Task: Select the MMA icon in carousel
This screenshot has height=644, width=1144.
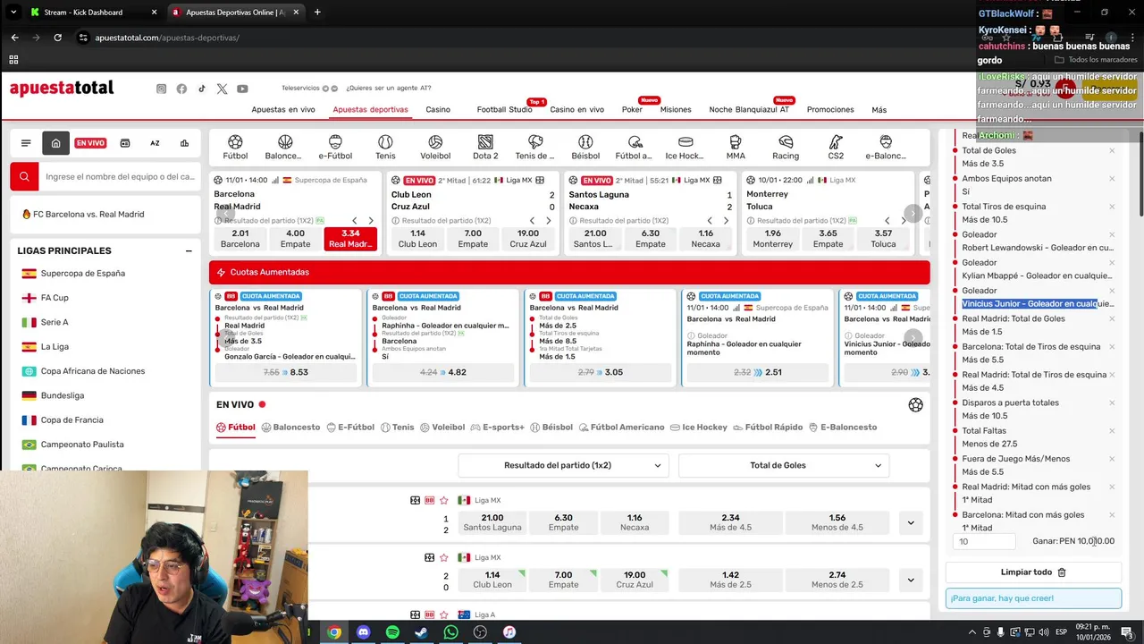Action: [736, 148]
